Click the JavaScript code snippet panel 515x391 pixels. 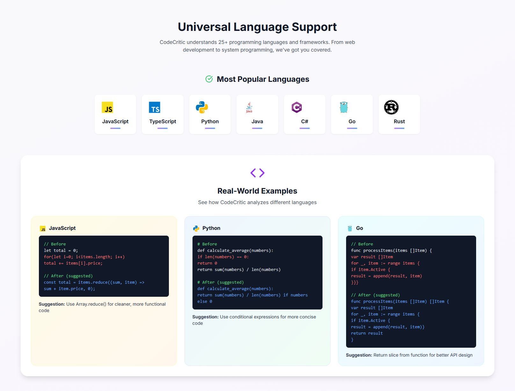[x=104, y=266]
